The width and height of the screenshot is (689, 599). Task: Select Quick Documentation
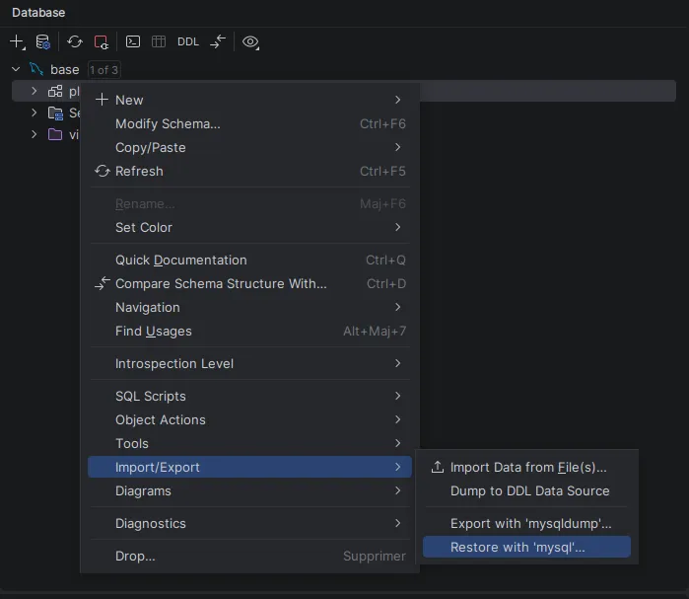249,260
